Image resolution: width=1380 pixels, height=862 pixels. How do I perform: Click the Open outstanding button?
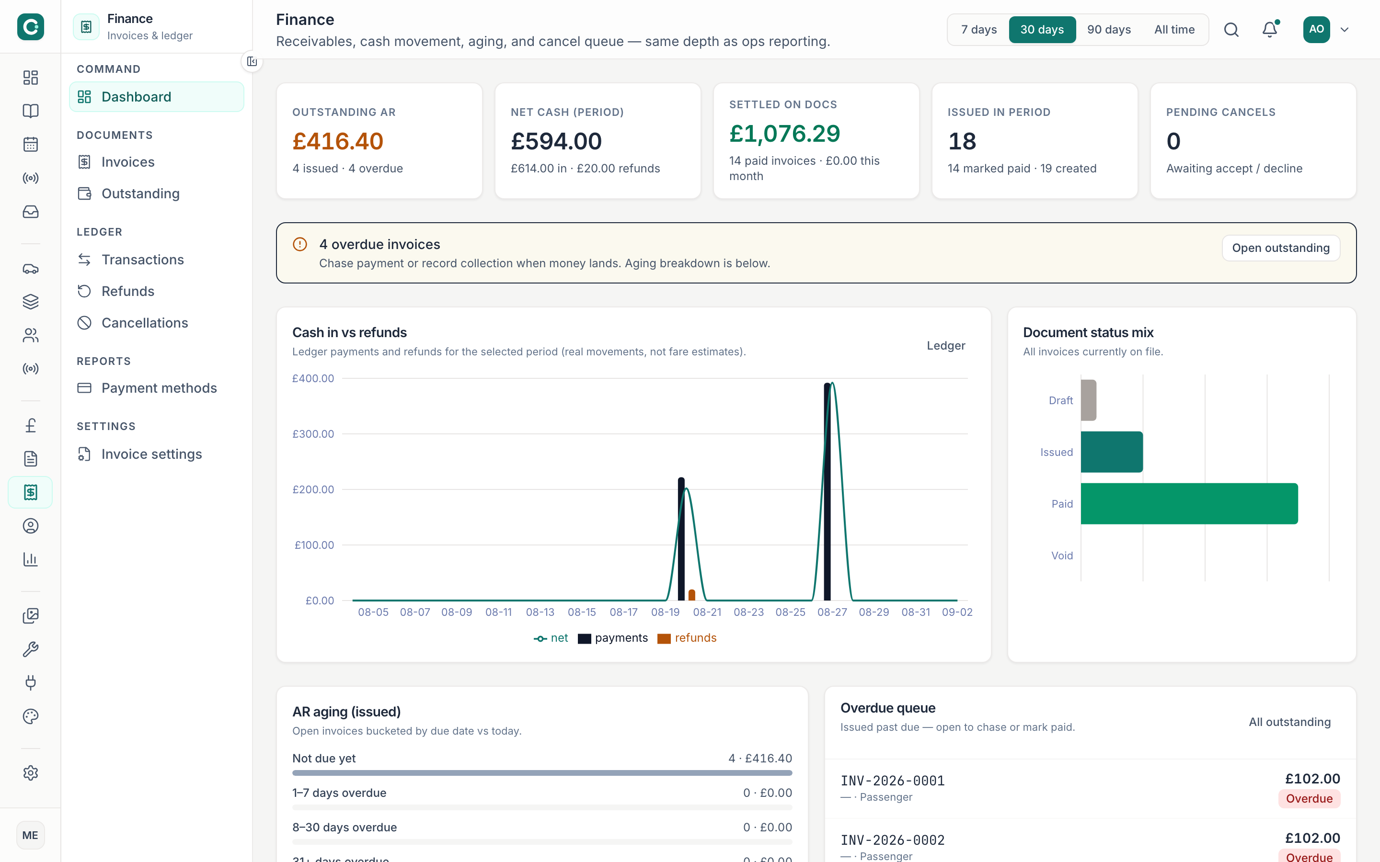1280,248
